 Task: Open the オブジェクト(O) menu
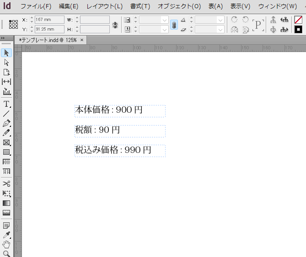coord(179,6)
